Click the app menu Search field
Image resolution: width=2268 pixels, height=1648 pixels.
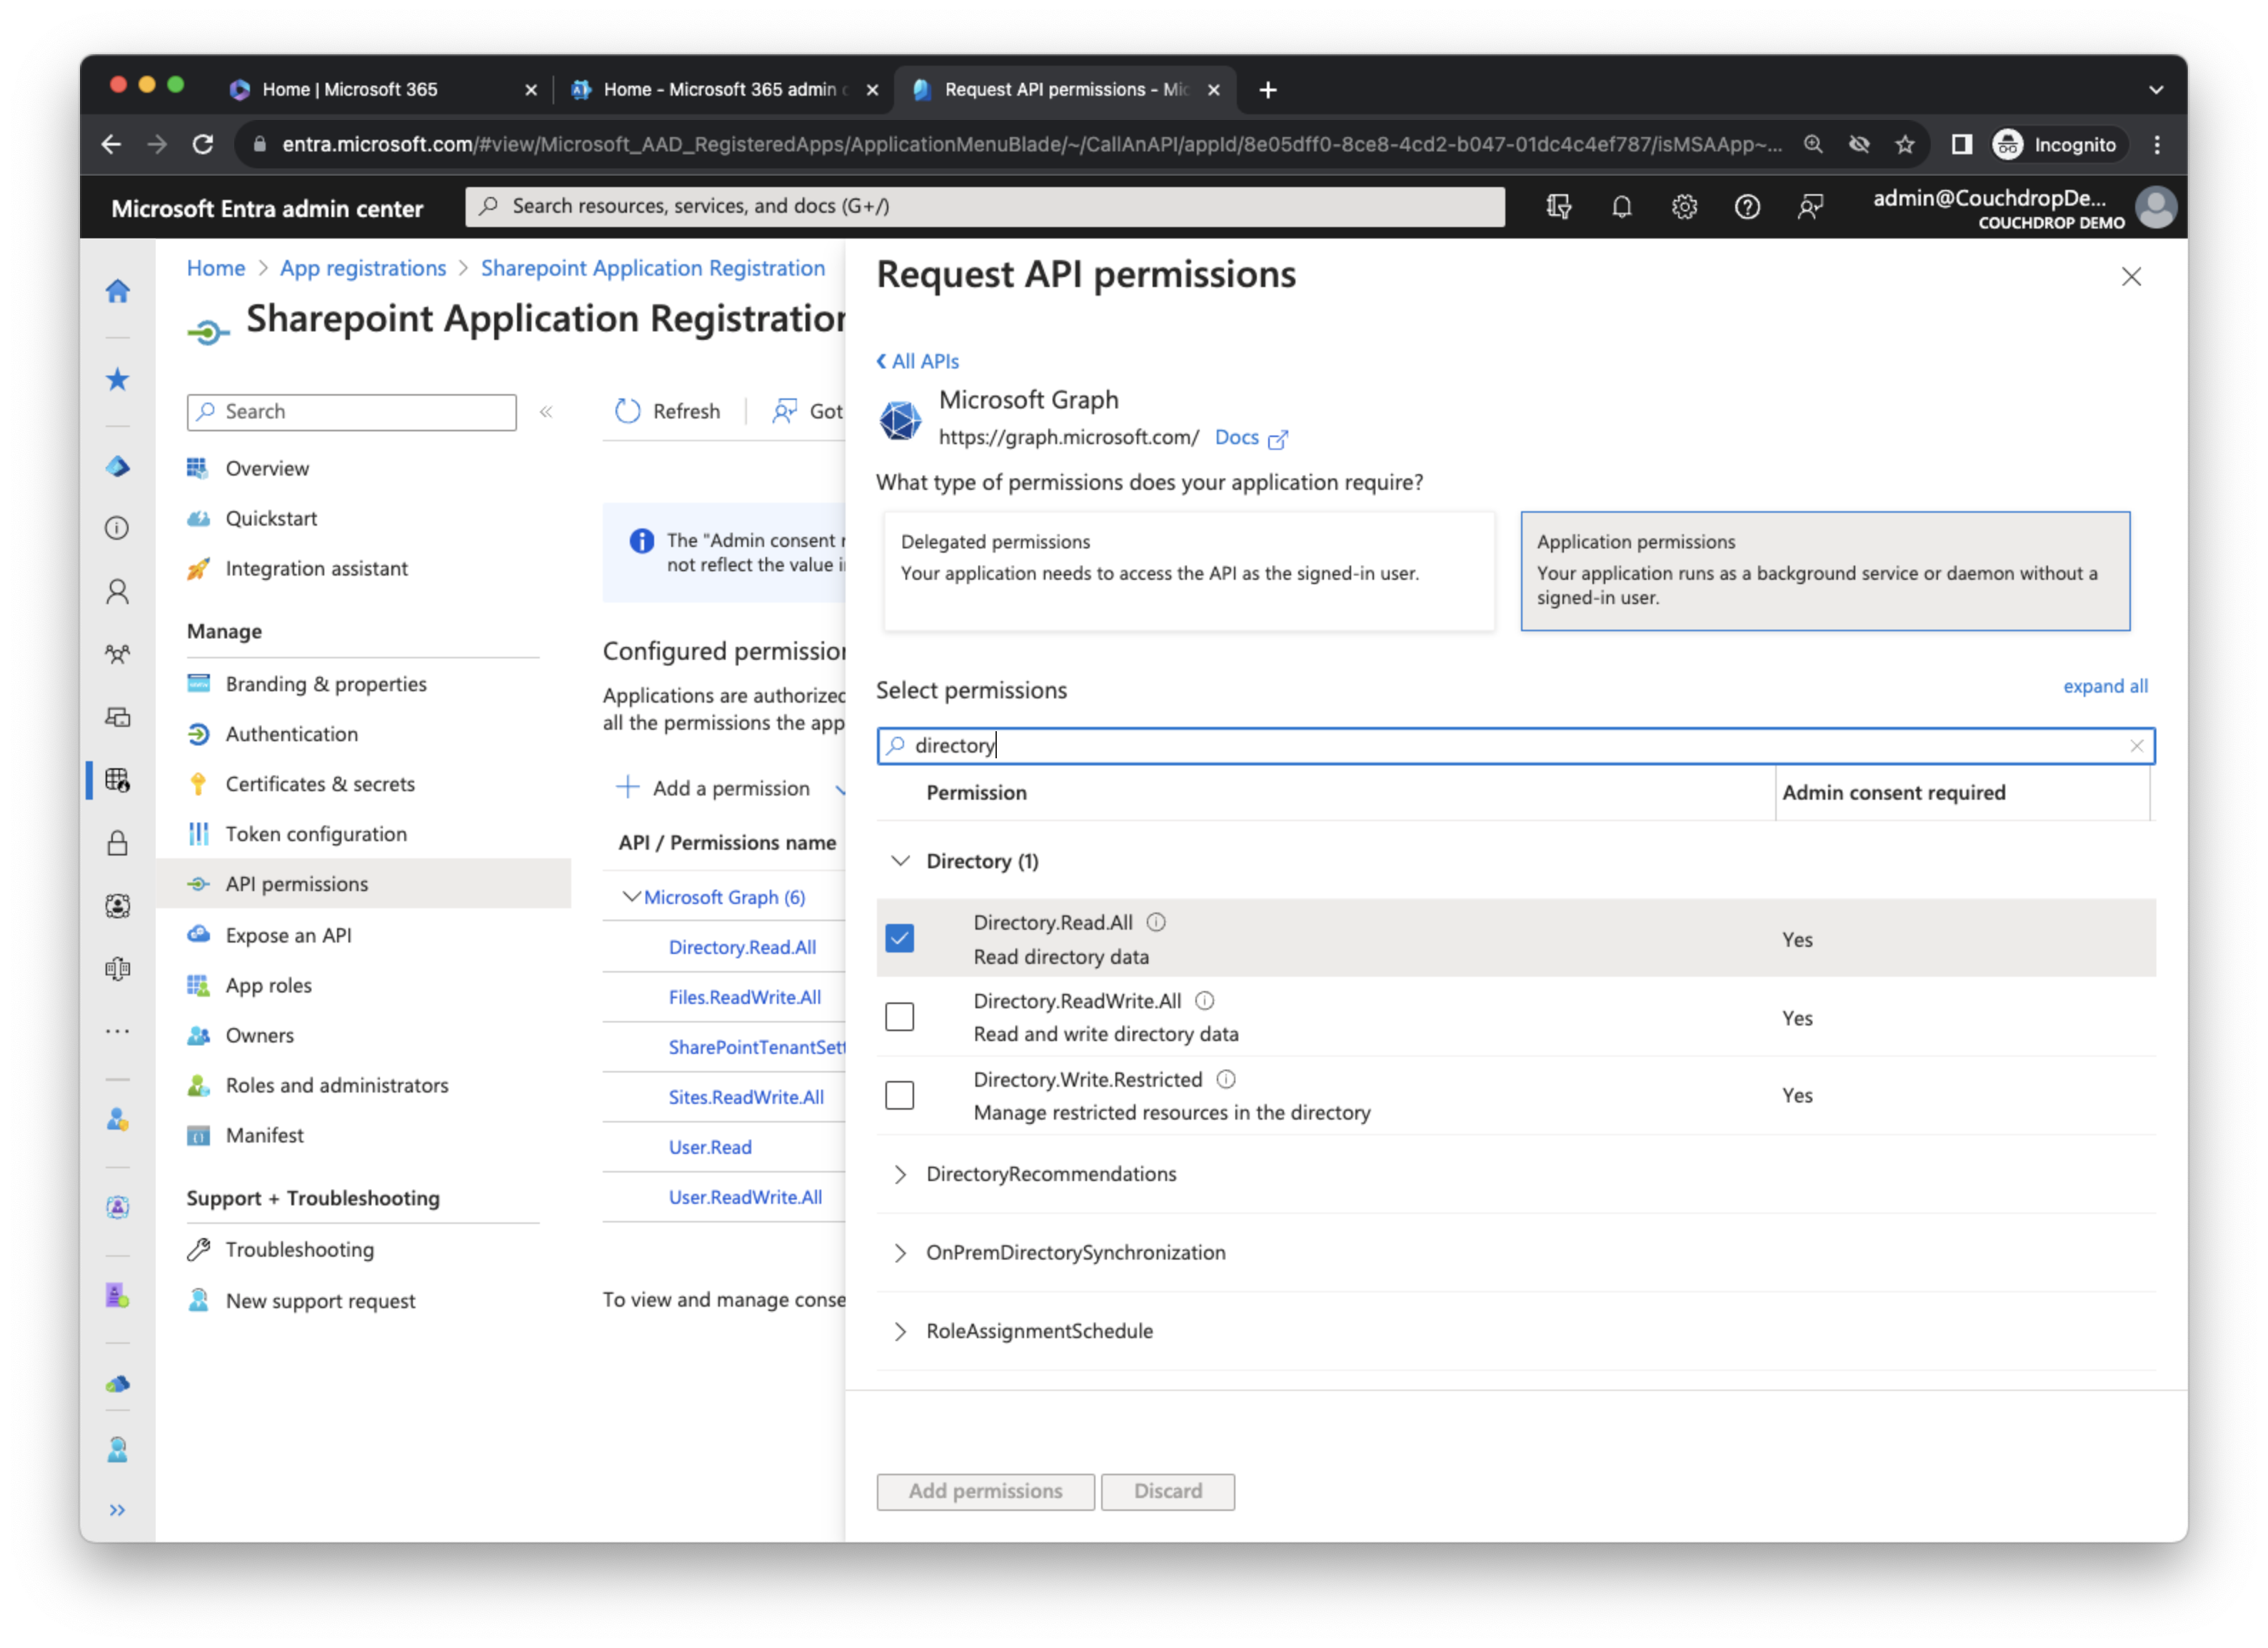(351, 412)
